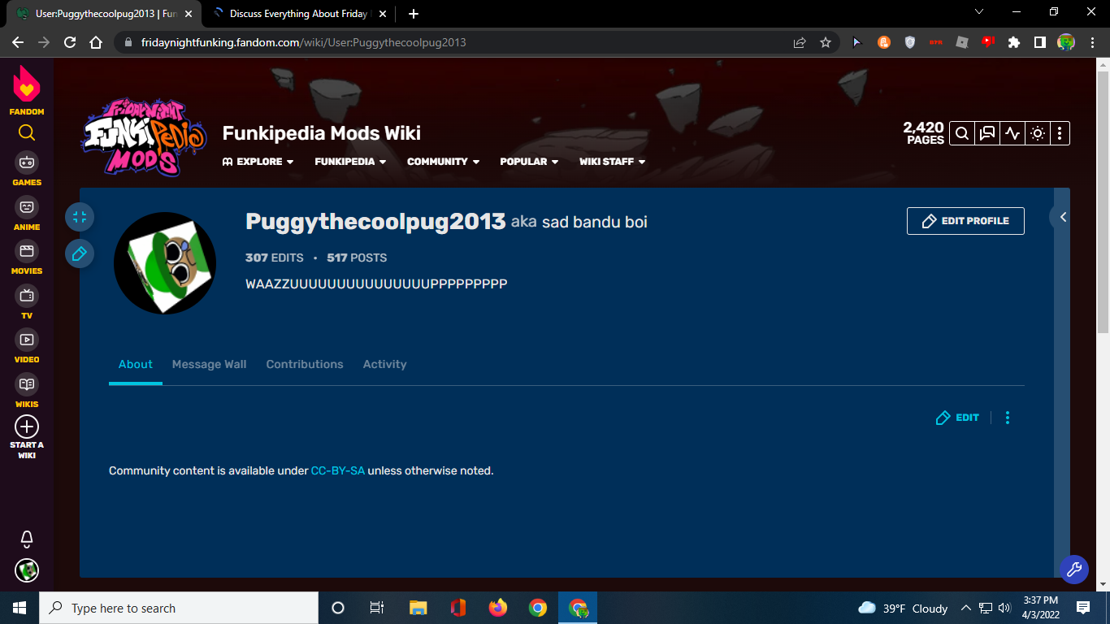1110x624 pixels.
Task: Open the CC-BY-SA license link
Action: (x=338, y=470)
